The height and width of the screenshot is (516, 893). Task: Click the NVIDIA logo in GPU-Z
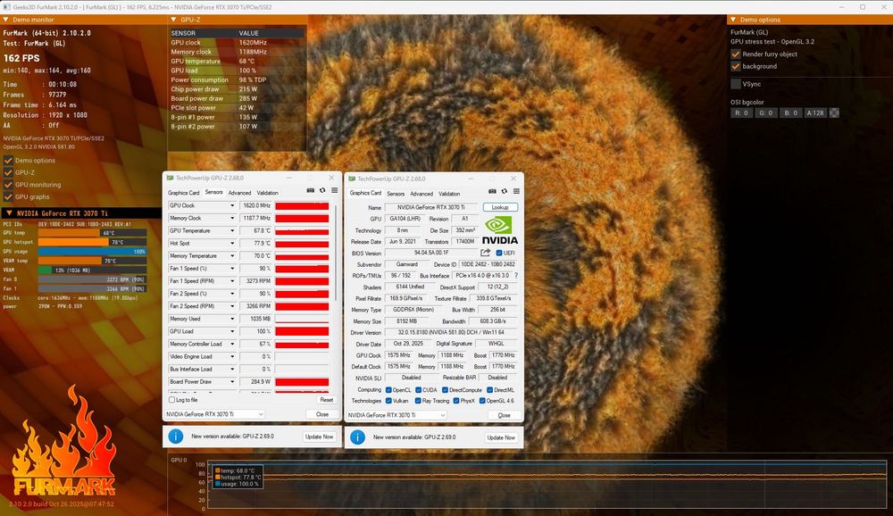500,228
